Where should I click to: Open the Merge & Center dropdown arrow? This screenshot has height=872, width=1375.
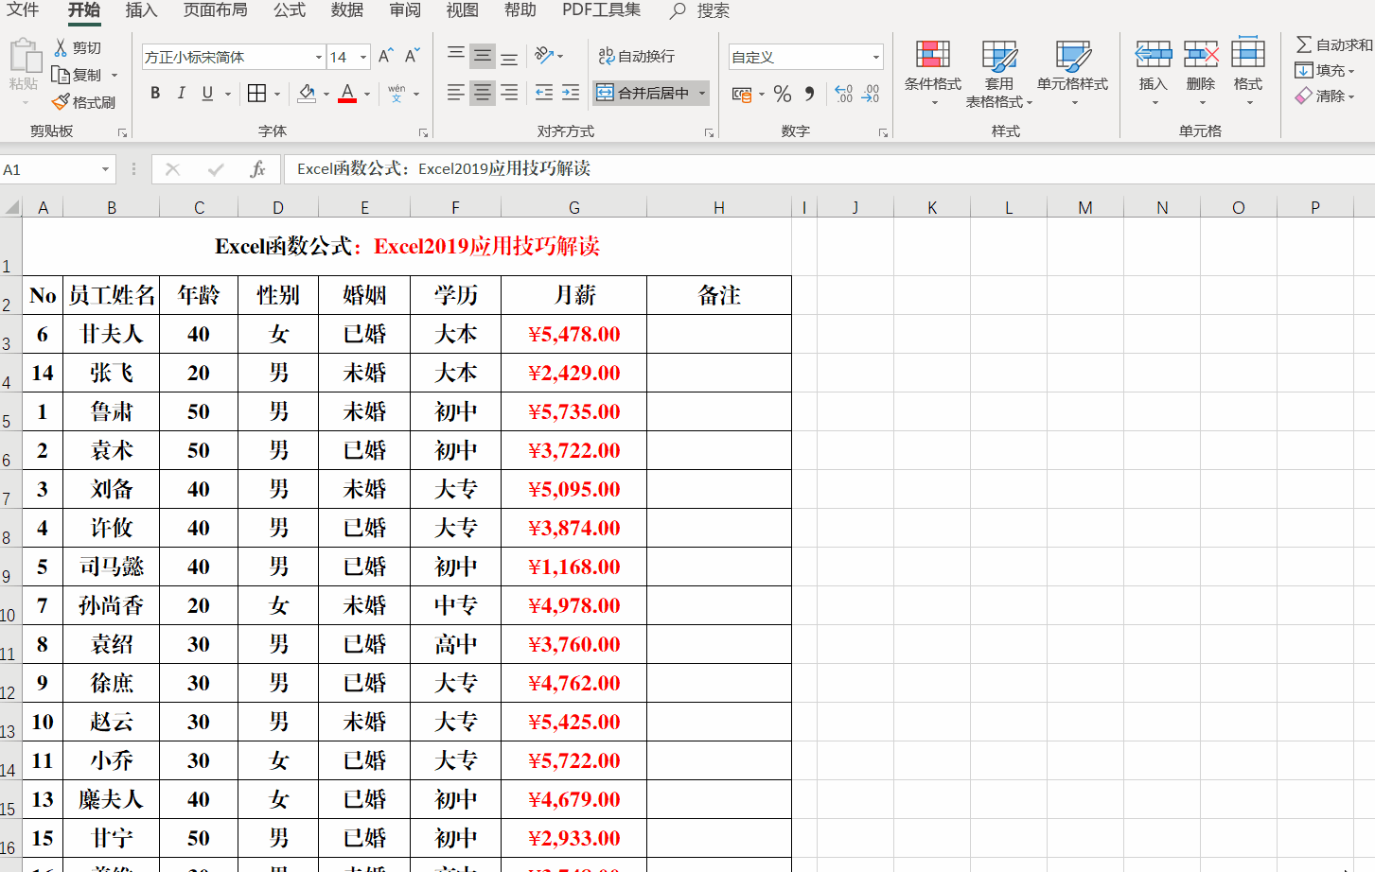(702, 93)
